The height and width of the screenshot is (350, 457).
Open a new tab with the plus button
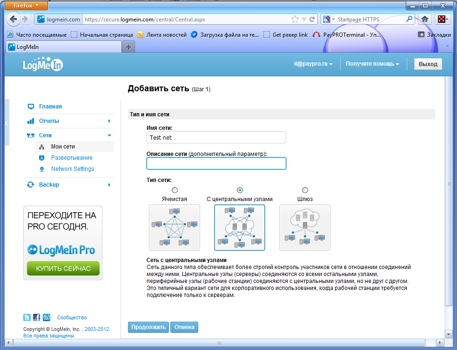point(128,47)
